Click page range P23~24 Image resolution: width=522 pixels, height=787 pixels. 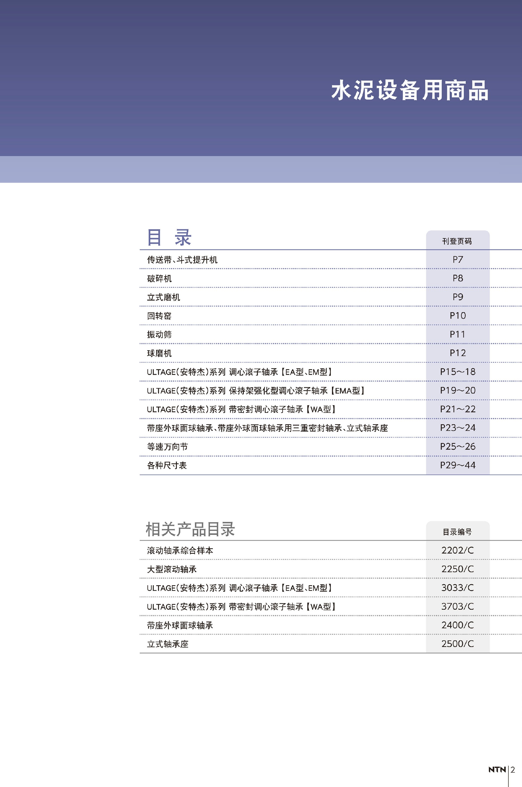(458, 427)
